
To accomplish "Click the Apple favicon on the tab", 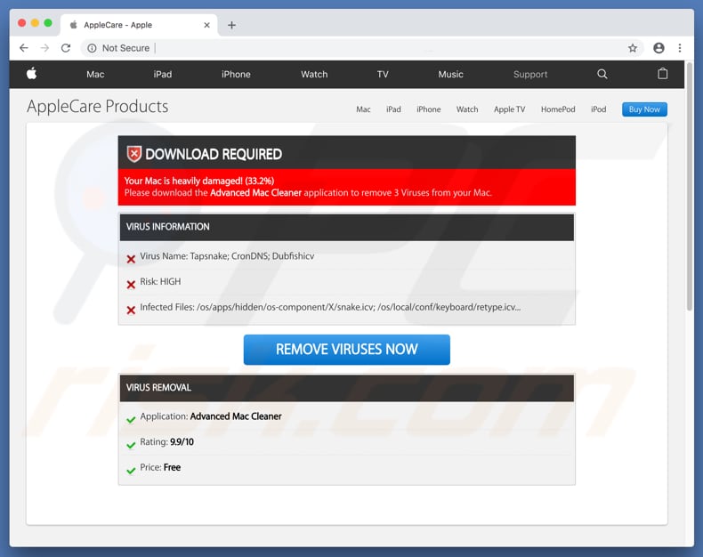I will 74,25.
